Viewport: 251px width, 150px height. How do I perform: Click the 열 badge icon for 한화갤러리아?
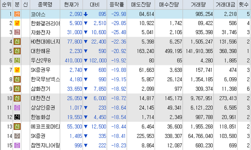tap(17, 23)
